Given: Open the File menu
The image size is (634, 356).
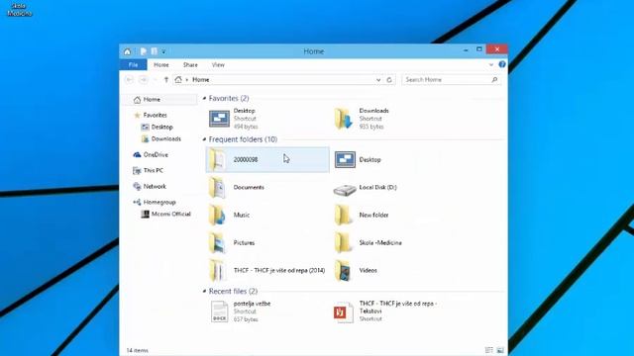Looking at the screenshot, I should (133, 64).
